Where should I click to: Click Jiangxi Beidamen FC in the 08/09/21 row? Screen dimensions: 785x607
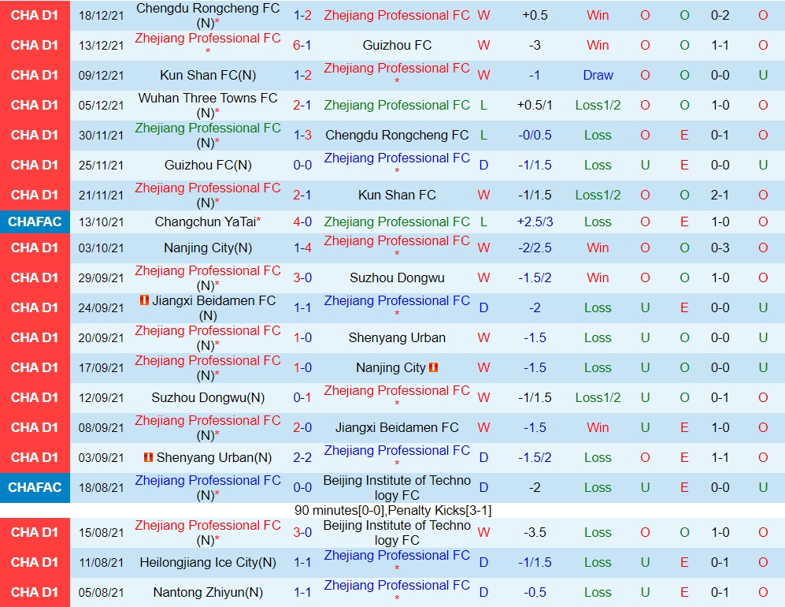[397, 427]
